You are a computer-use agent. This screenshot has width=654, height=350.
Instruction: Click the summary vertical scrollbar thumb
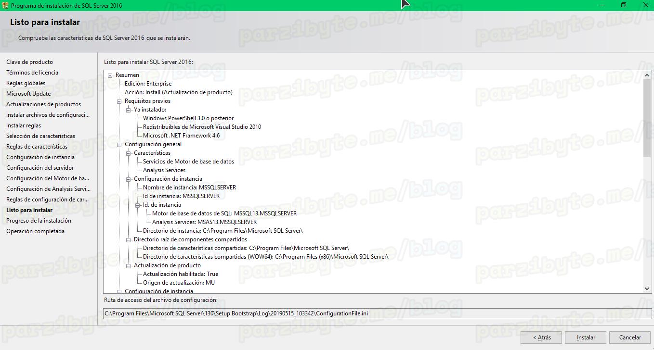tap(647, 118)
